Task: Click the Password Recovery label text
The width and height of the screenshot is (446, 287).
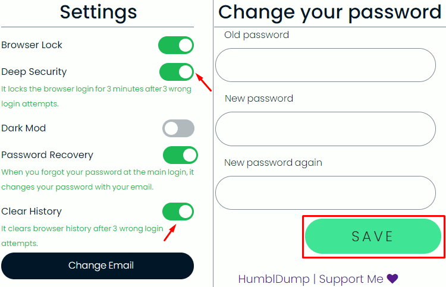Action: click(47, 155)
